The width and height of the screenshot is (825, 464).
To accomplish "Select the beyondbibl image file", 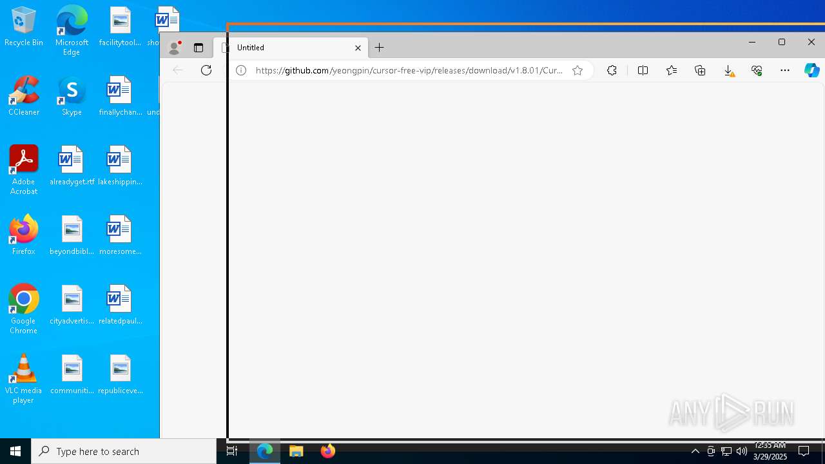I will tap(72, 236).
